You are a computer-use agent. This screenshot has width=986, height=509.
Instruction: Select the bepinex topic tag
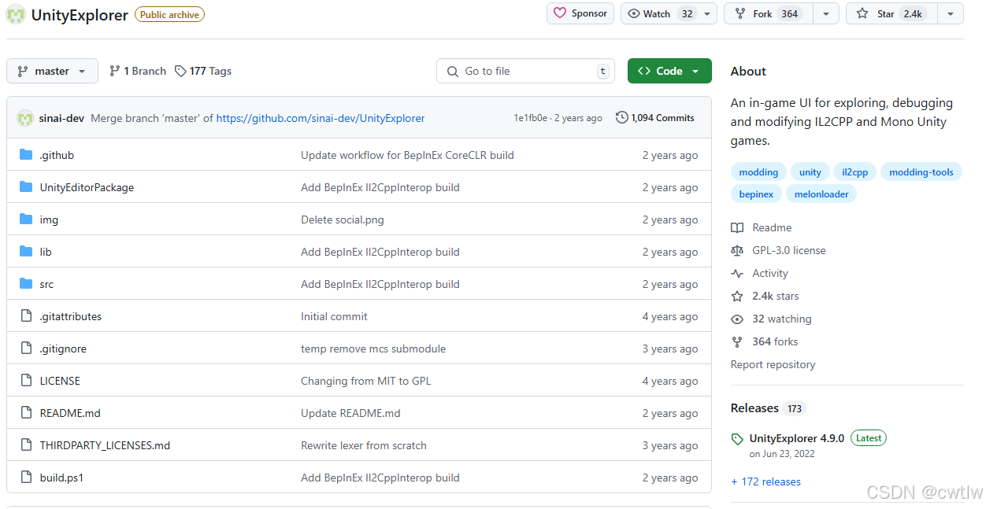click(x=756, y=194)
